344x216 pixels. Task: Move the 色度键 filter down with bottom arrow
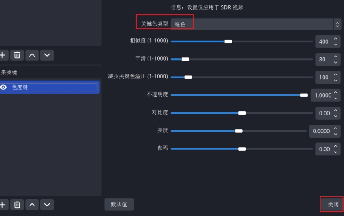tap(47, 205)
